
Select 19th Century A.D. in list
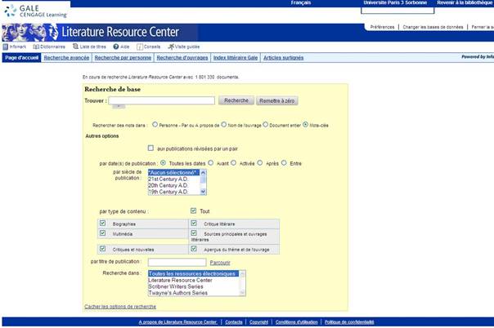pos(174,192)
